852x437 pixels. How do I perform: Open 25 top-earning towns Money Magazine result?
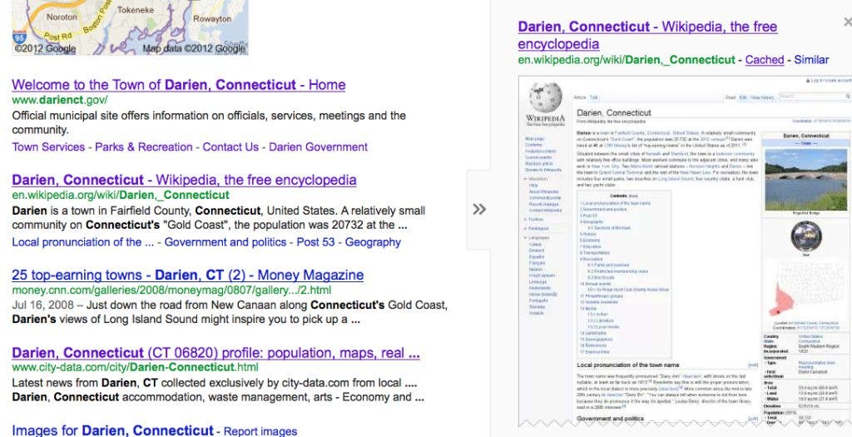tap(187, 275)
